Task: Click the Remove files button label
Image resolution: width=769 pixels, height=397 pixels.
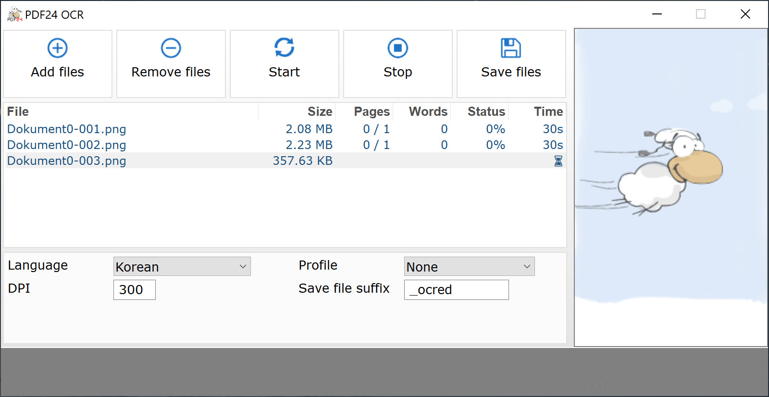Action: pyautogui.click(x=171, y=72)
